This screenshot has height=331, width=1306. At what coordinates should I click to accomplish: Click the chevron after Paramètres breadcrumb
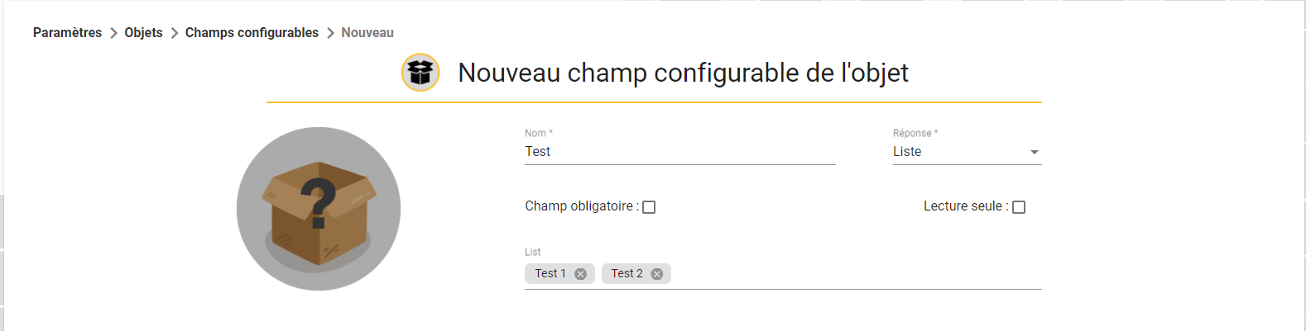(113, 33)
